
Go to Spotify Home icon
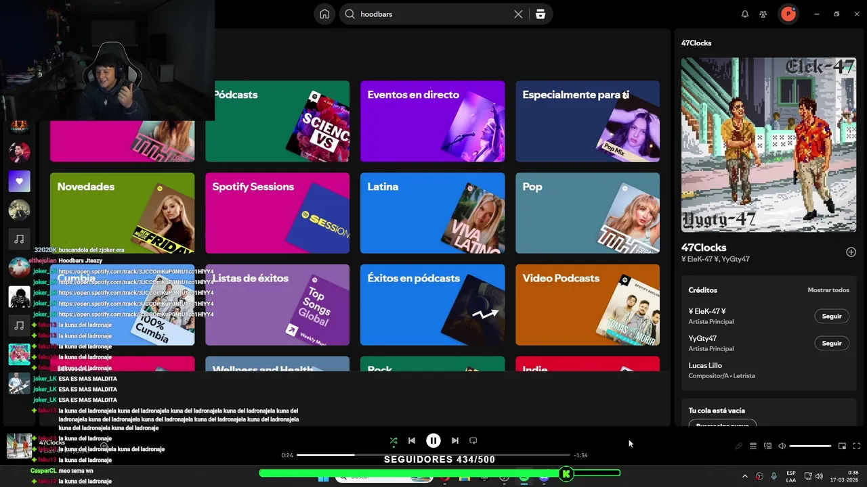click(324, 14)
